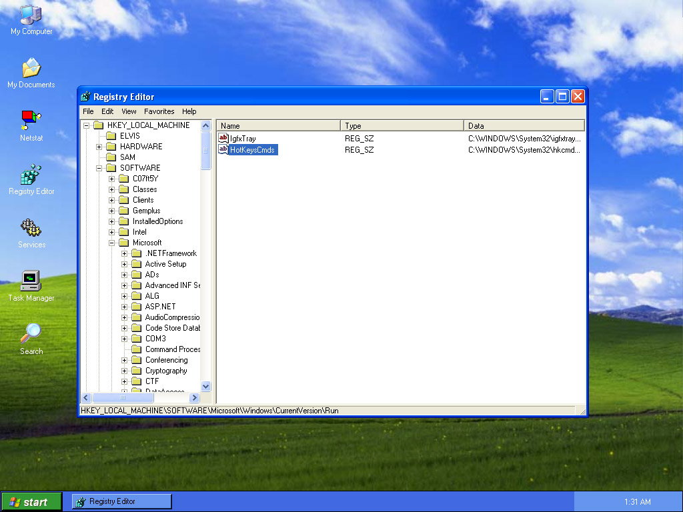683x512 pixels.
Task: Open the View menu
Action: [x=129, y=111]
